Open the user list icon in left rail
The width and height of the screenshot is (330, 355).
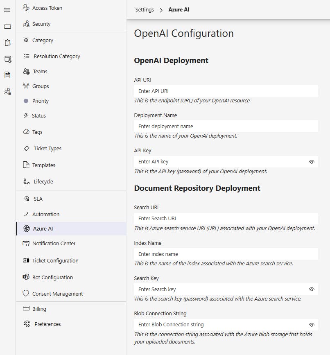pyautogui.click(x=7, y=91)
